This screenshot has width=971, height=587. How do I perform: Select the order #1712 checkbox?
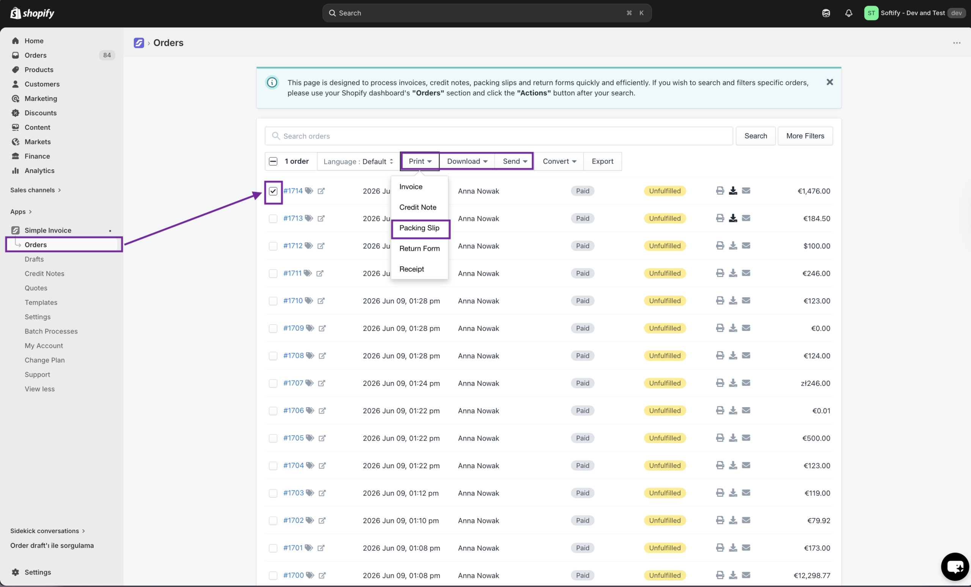coord(273,246)
